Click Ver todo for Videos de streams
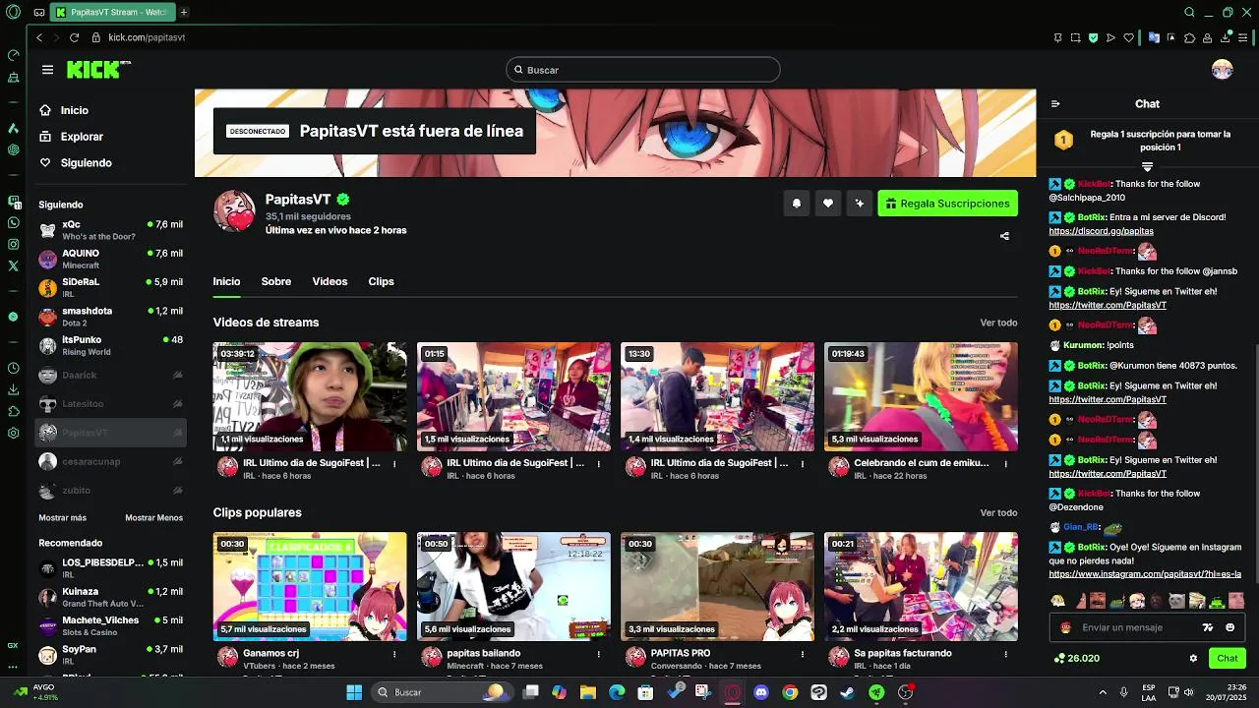This screenshot has height=708, width=1259. [x=998, y=323]
